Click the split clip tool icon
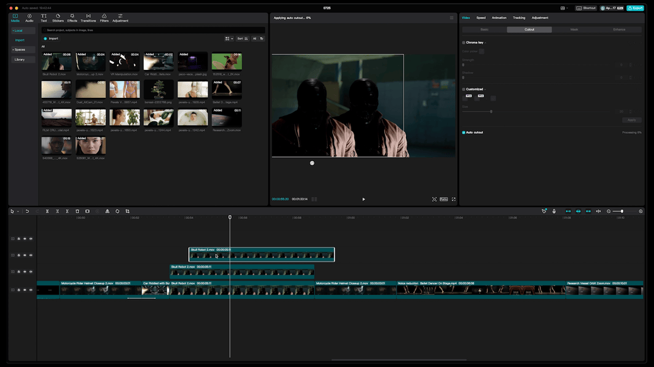 (x=47, y=211)
